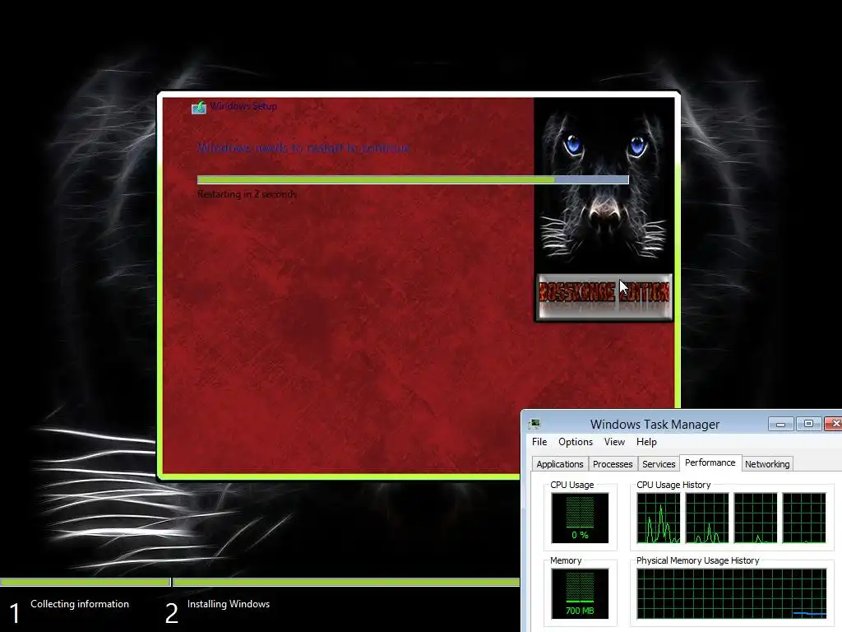Click the 'Windows Setup' title text
842x632 pixels.
point(243,106)
